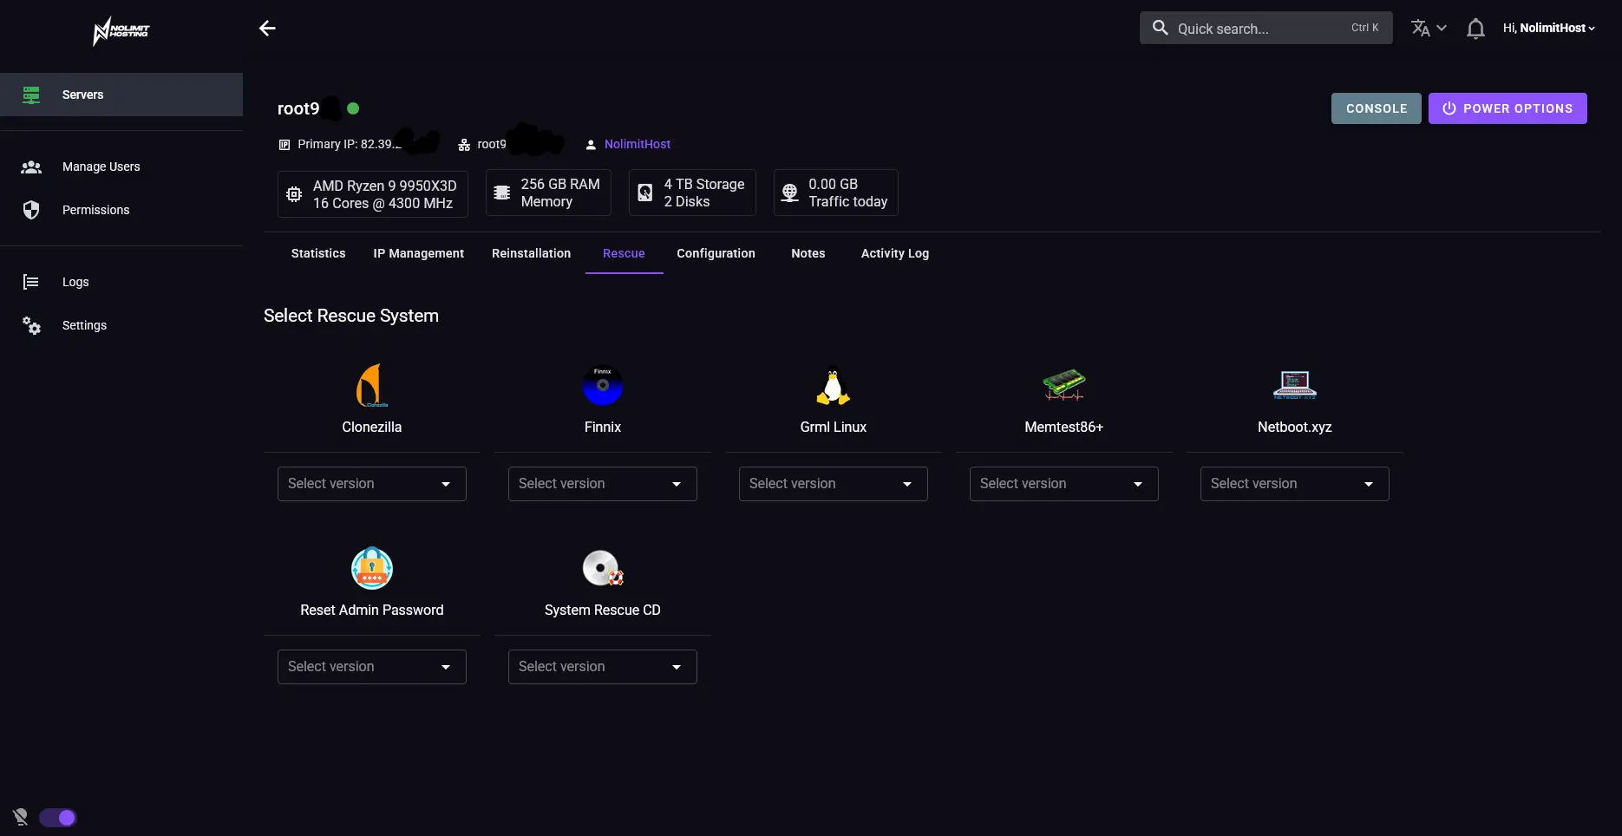Image resolution: width=1622 pixels, height=836 pixels.
Task: Click the Select Rescue System heading
Action: pos(351,316)
